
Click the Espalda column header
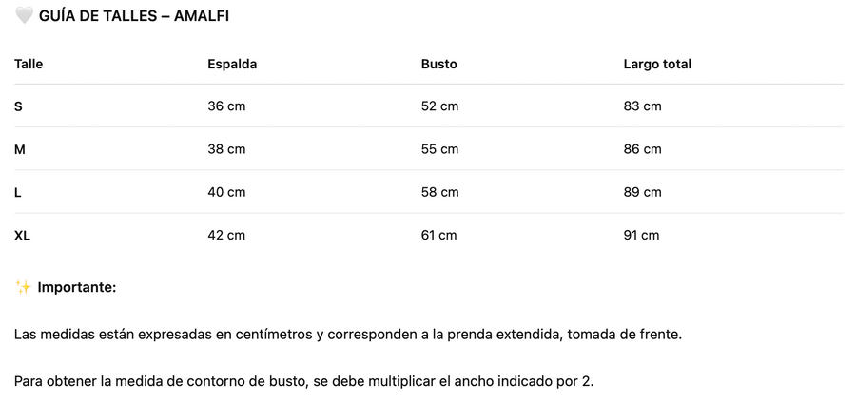click(x=232, y=64)
